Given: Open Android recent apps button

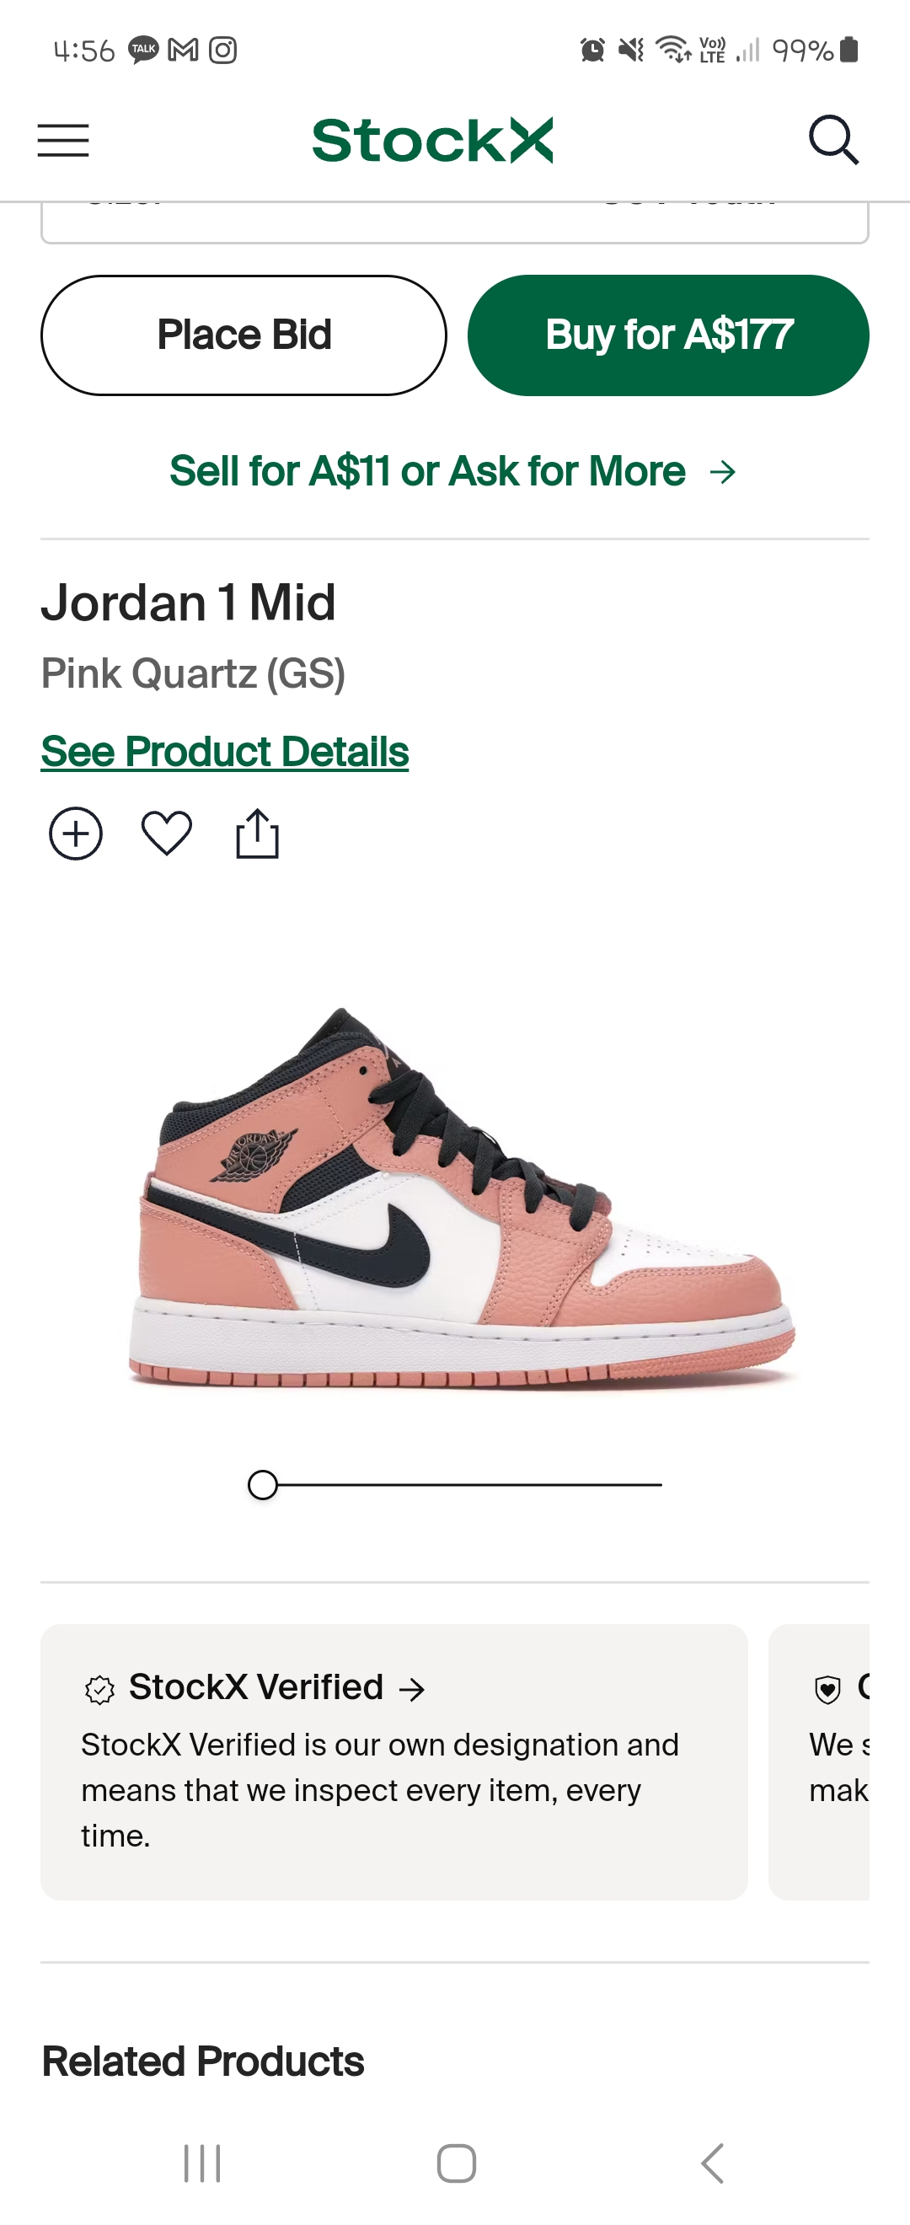Looking at the screenshot, I should (203, 2163).
